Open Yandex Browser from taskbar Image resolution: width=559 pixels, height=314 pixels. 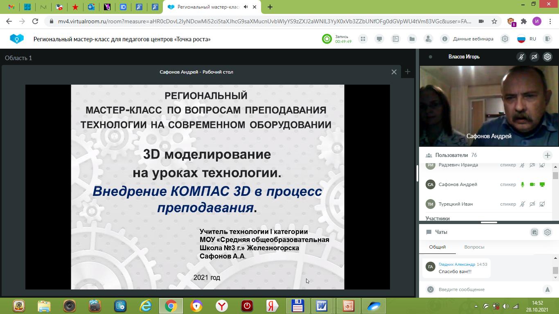tap(221, 306)
